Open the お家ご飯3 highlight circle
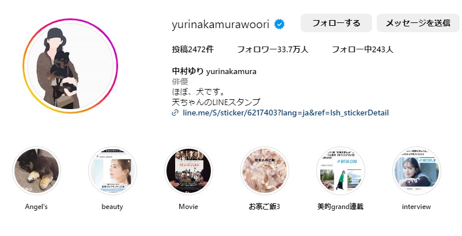Screen dimensions: 462x236 264,171
